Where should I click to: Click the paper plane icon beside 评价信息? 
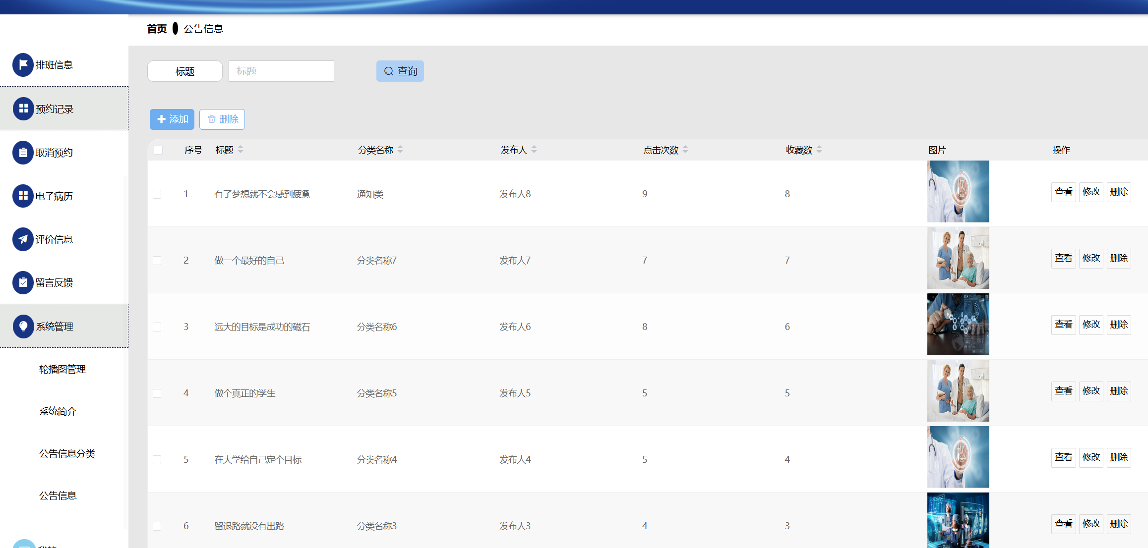(x=23, y=239)
